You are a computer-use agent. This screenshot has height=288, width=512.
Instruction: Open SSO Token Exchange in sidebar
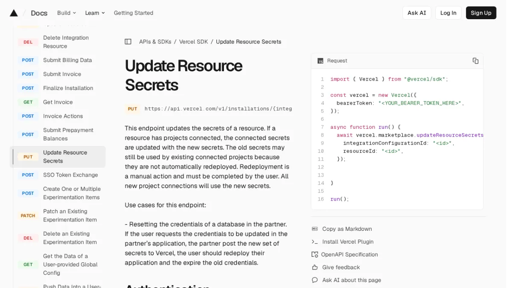[70, 175]
